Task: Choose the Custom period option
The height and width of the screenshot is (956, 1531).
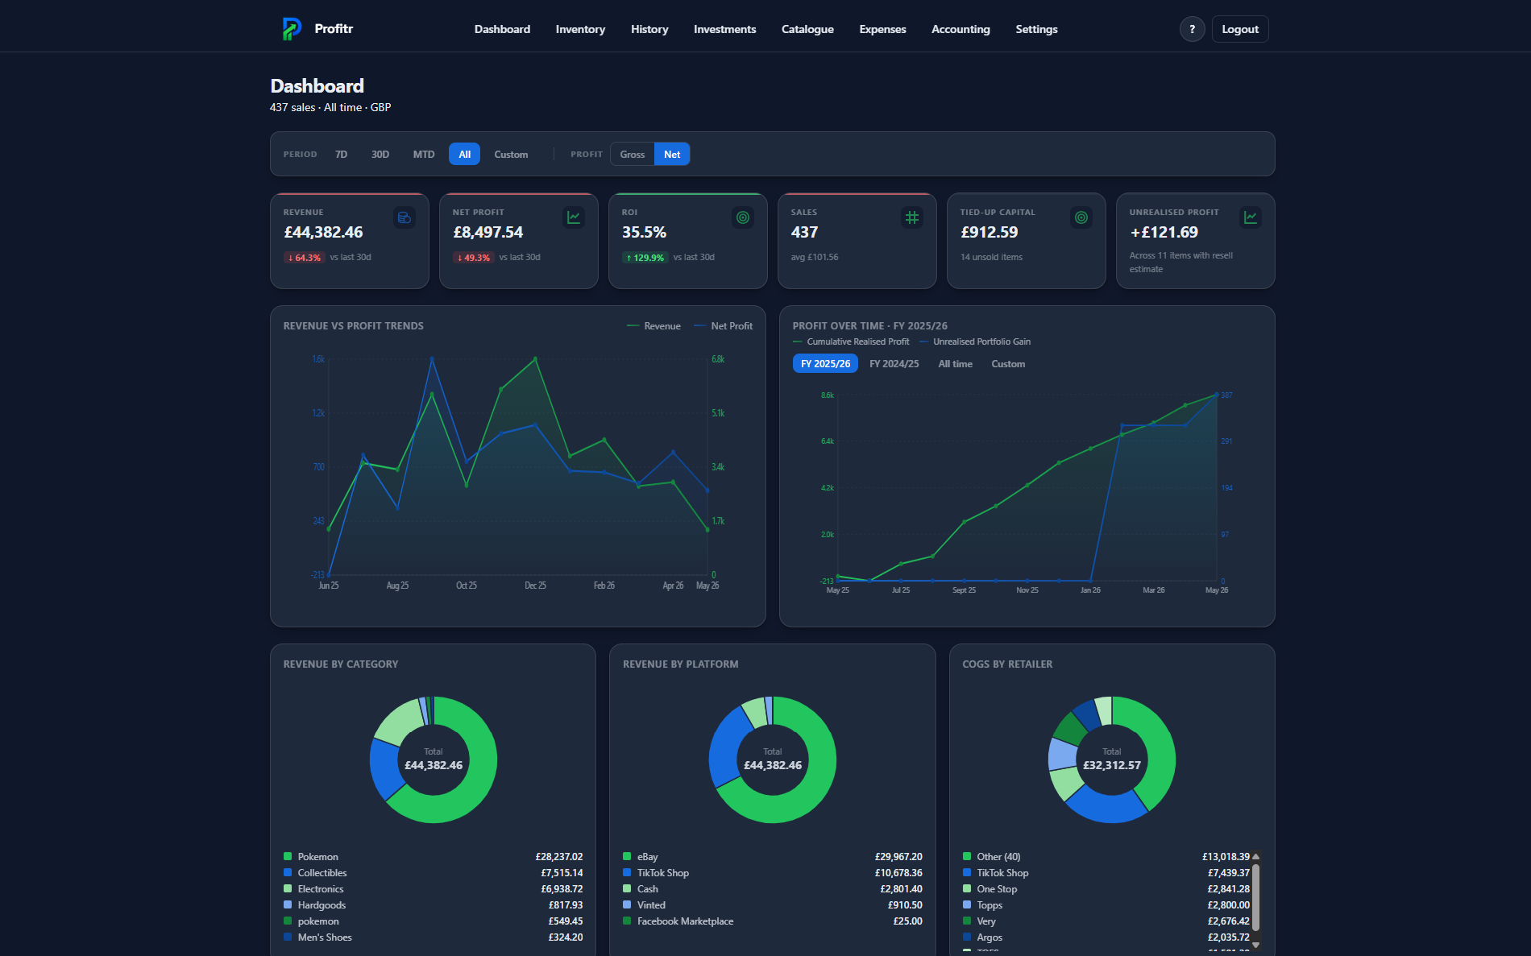Action: coord(511,154)
